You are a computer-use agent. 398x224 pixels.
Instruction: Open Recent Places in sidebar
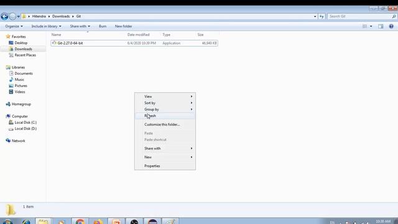[25, 55]
